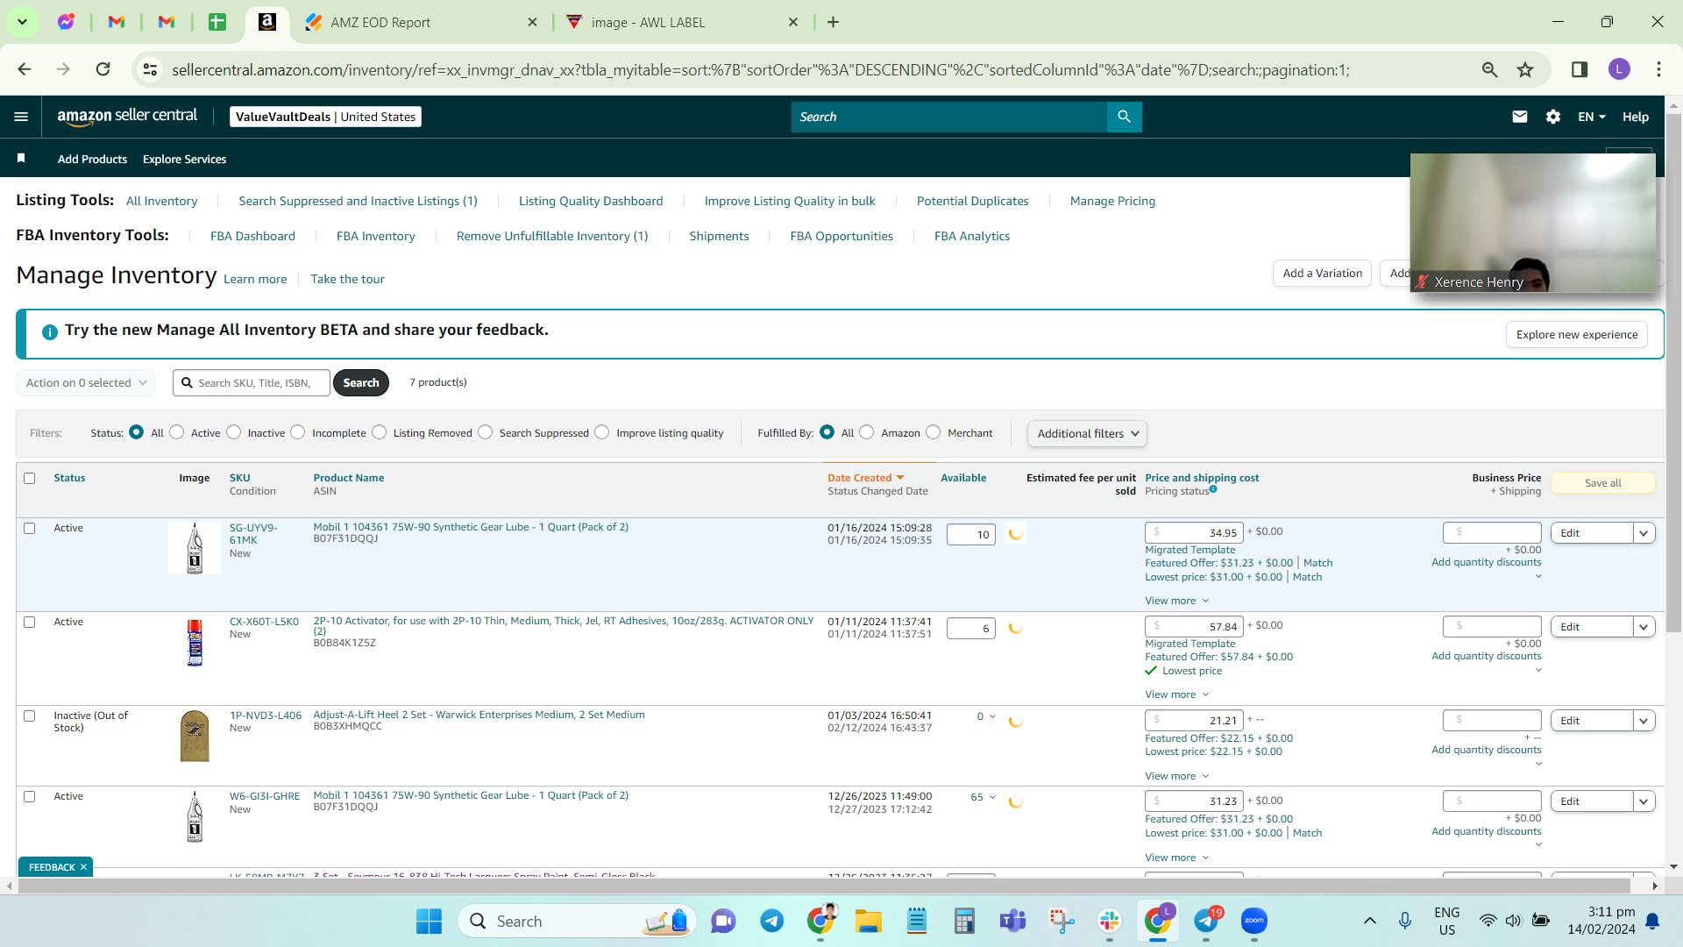Expand View more for 2P-10 Activator row

coord(1176,694)
